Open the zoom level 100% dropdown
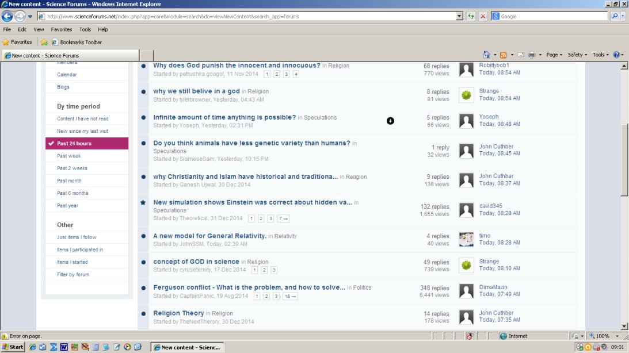Viewport: 629px width, 353px height. coord(617,336)
